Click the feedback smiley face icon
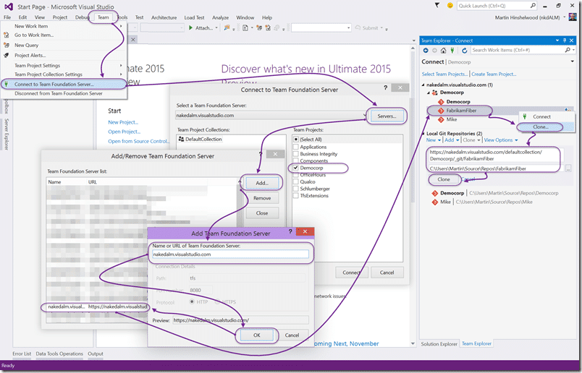The height and width of the screenshot is (373, 582). [x=450, y=5]
